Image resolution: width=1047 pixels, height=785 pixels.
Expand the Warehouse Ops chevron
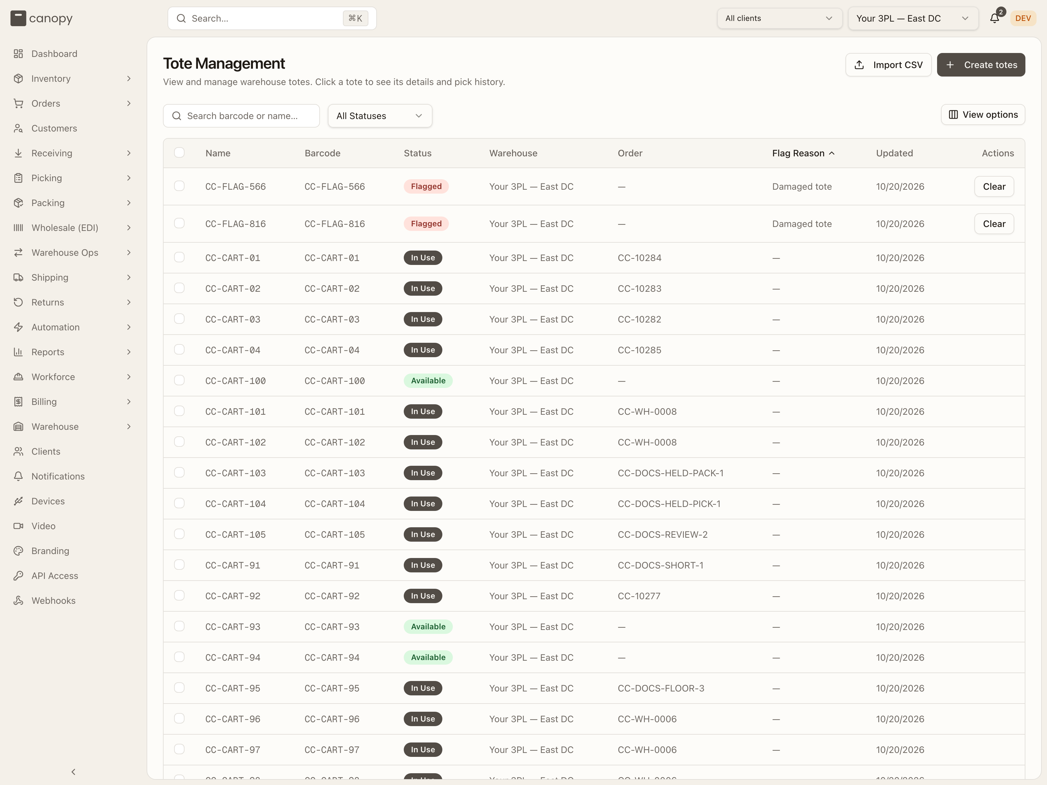[129, 253]
